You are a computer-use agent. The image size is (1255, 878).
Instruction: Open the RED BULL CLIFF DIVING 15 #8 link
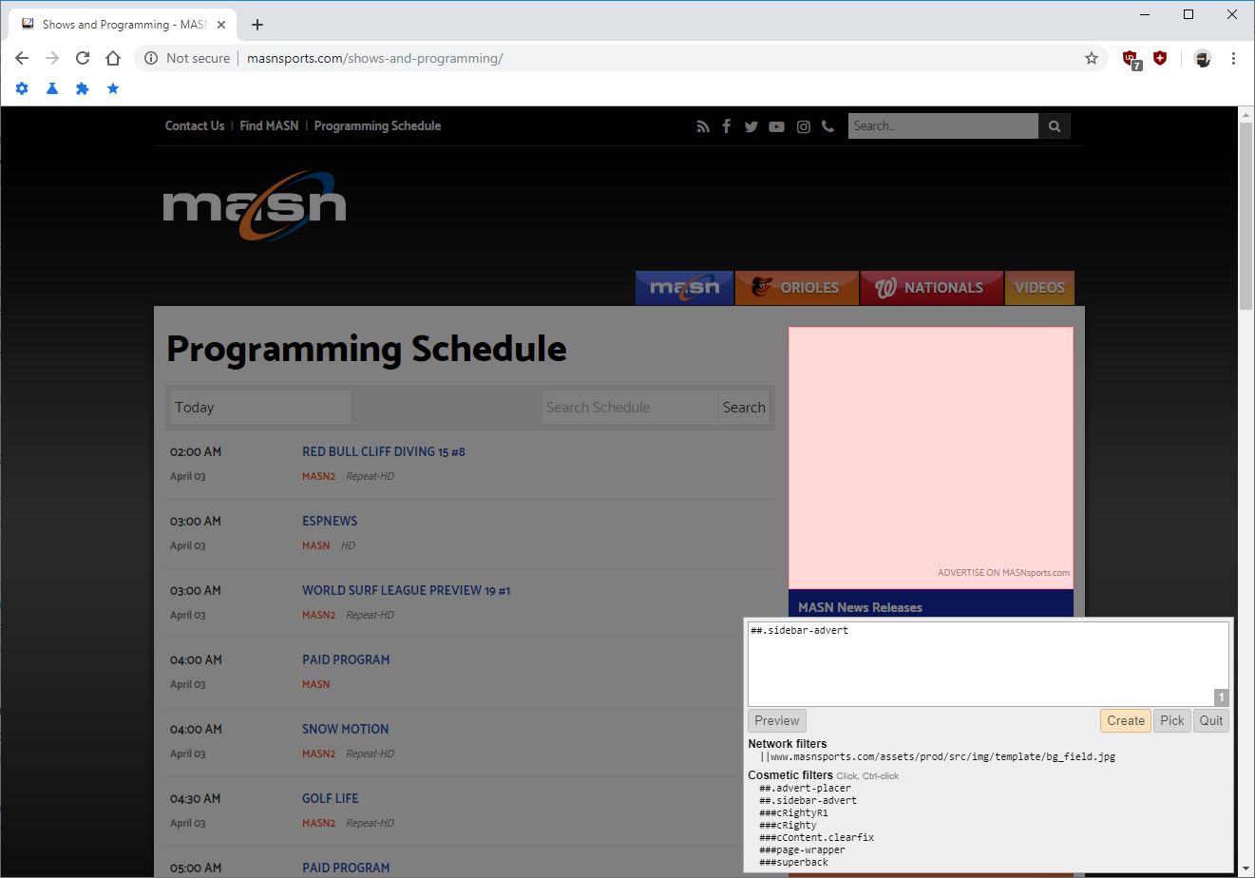coord(384,451)
